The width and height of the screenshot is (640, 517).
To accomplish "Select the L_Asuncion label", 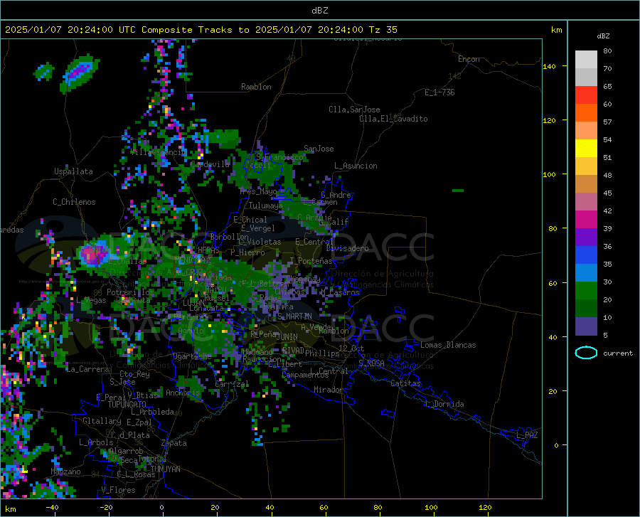I will pyautogui.click(x=356, y=166).
